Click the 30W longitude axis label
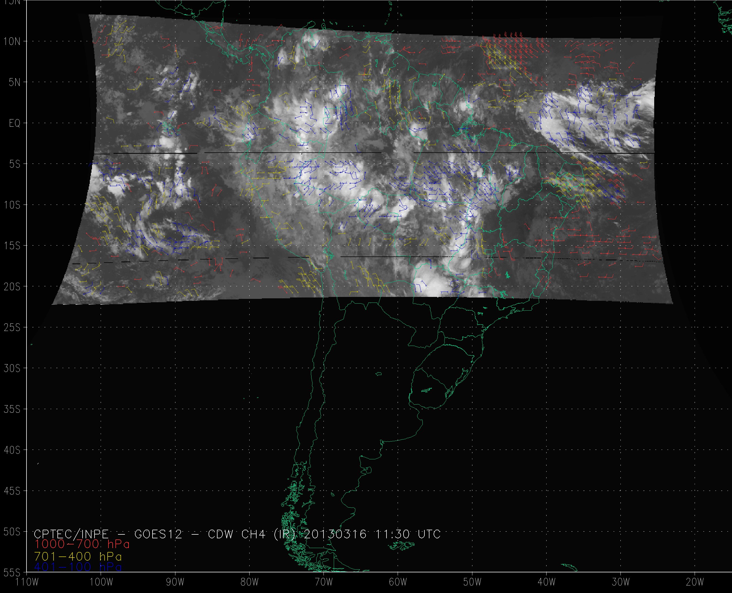This screenshot has width=732, height=593. pos(621,582)
